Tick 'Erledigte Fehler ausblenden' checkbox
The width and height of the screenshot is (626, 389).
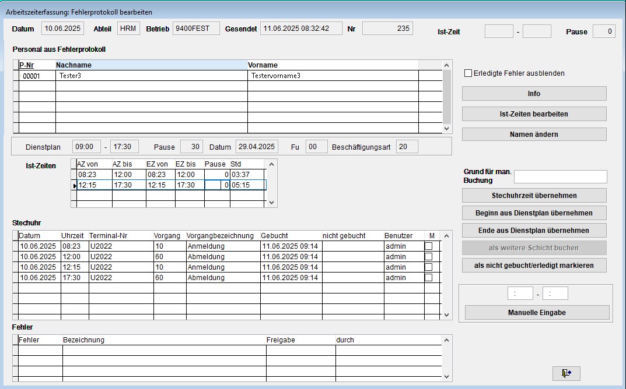pos(468,73)
